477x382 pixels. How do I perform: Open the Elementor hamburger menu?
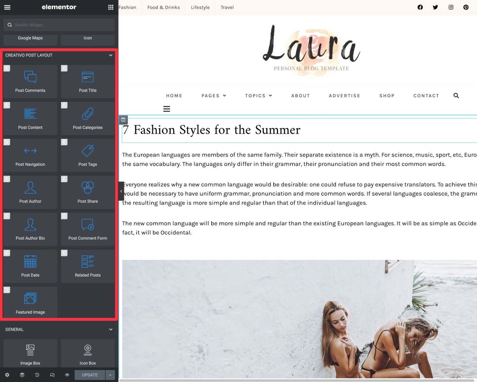pos(7,7)
